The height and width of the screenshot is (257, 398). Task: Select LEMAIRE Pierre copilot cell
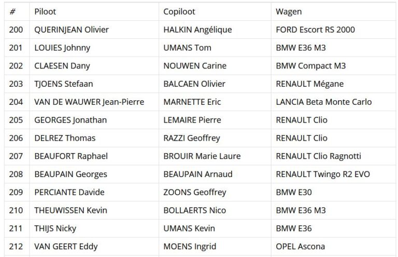[215, 120]
